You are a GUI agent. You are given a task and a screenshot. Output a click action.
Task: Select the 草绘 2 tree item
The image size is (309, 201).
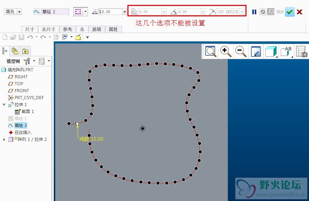point(17,126)
